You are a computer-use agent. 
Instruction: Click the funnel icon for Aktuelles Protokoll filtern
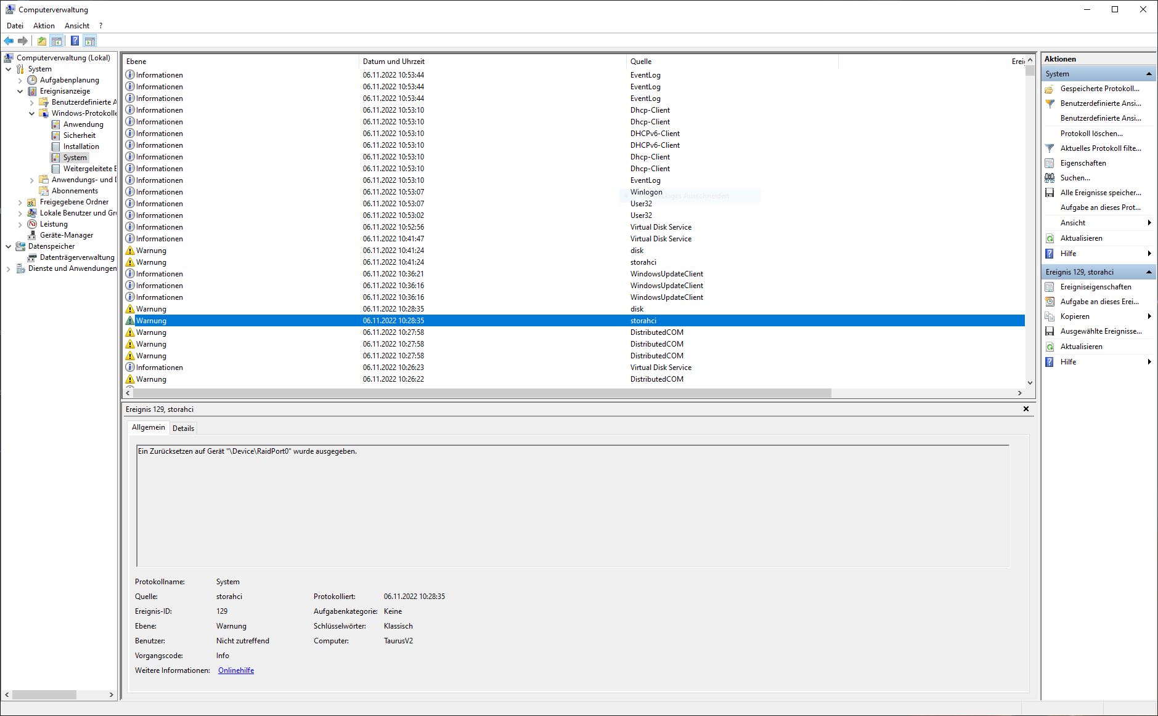1050,148
